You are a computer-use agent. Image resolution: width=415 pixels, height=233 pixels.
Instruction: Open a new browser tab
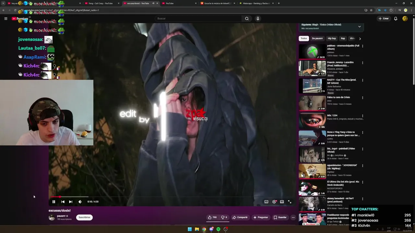point(279,3)
